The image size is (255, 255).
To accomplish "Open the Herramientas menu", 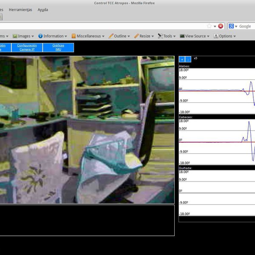I will point(20,9).
